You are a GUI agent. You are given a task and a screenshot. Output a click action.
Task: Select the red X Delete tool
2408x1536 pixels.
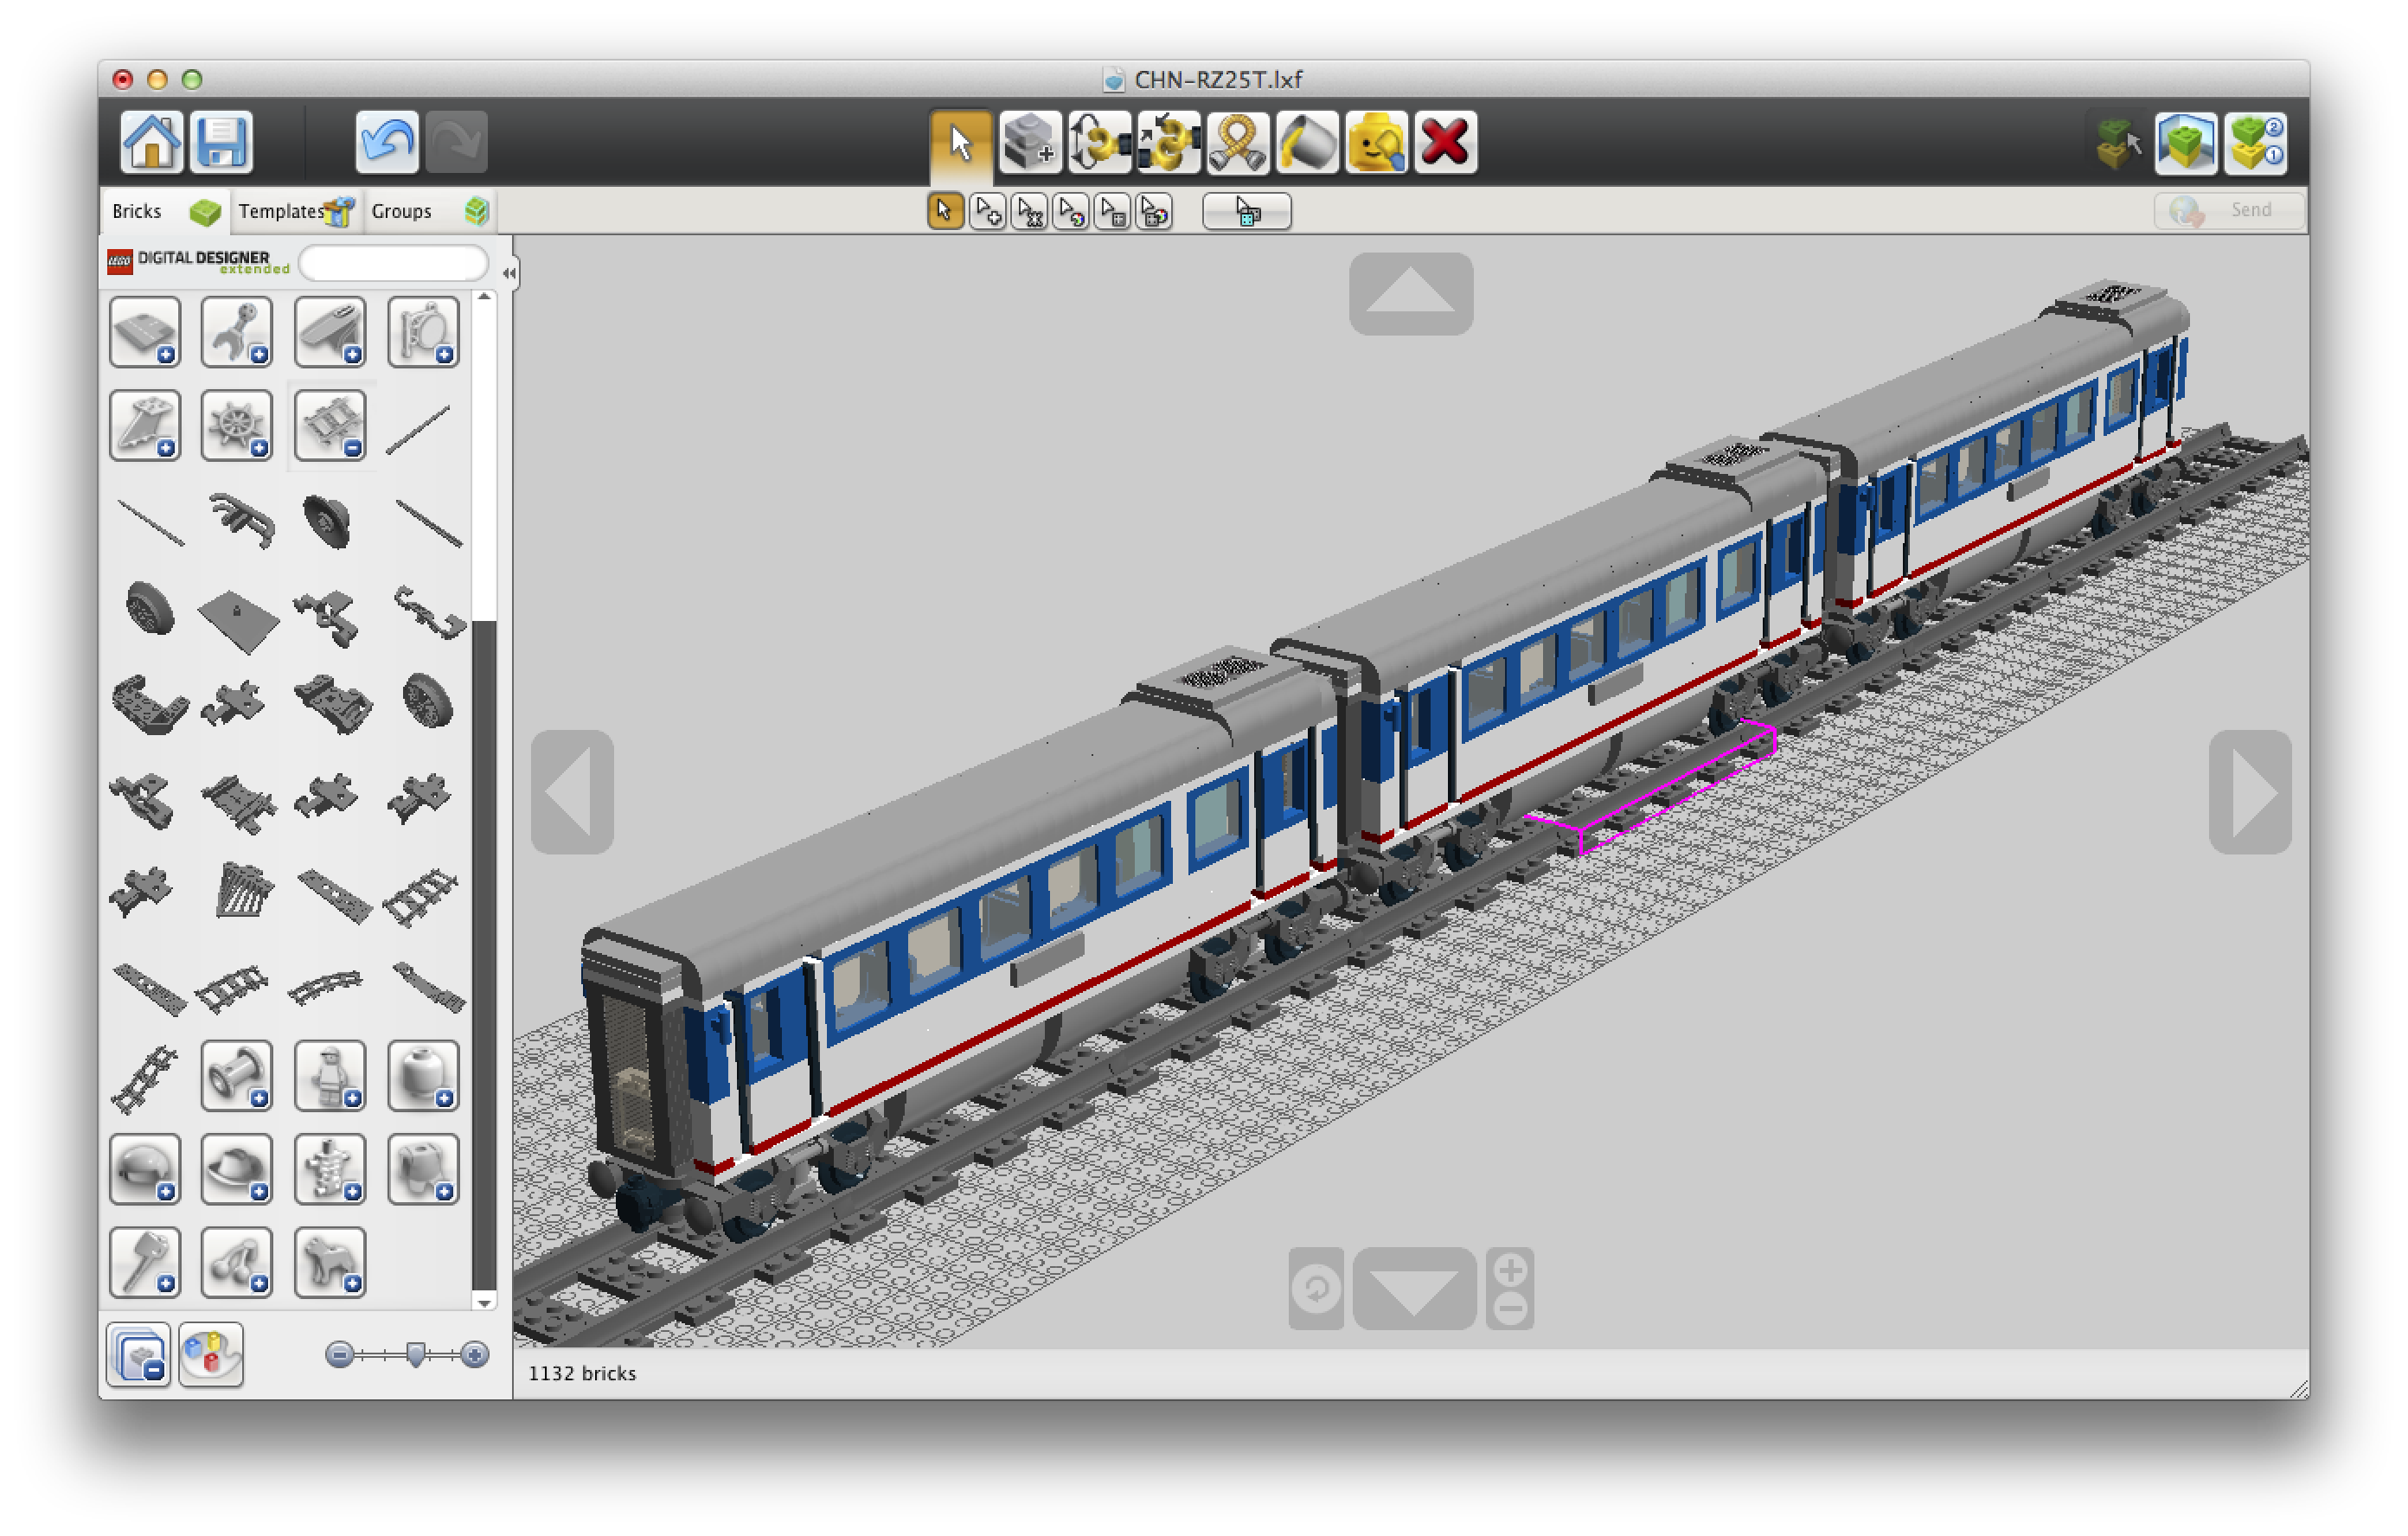point(1445,143)
